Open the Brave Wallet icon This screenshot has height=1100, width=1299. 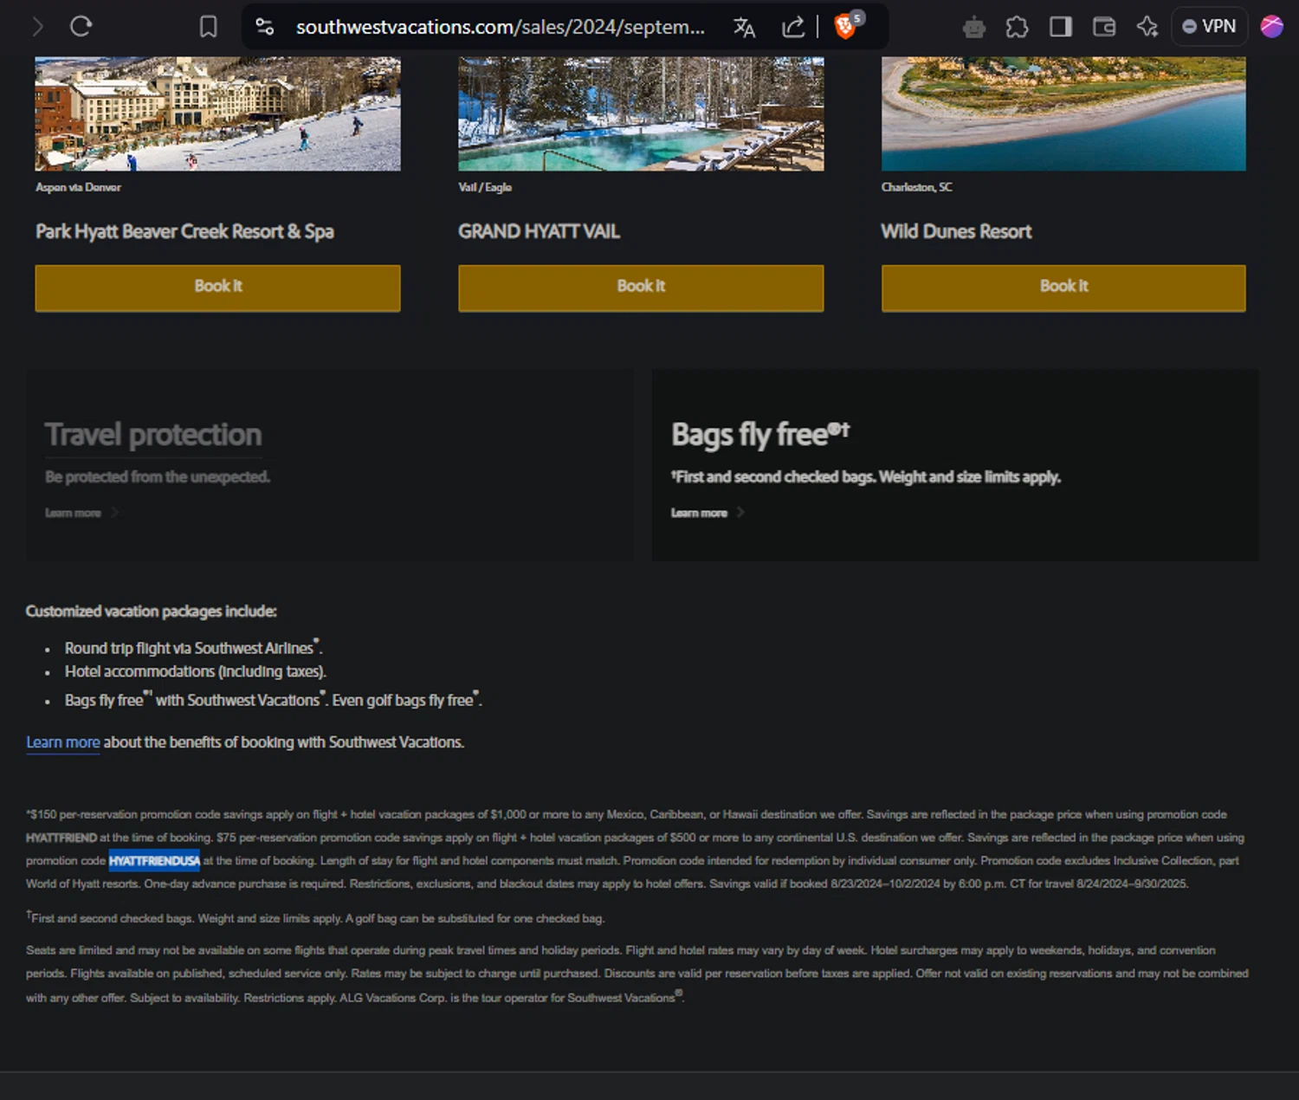1104,27
